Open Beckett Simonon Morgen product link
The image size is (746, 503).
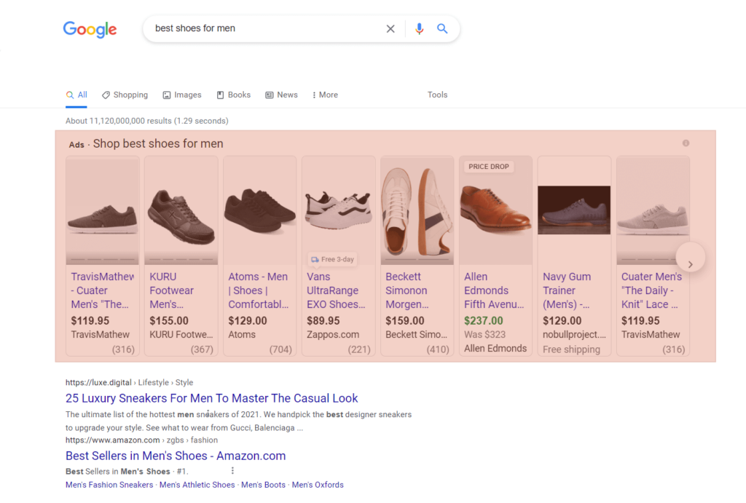[x=407, y=290]
